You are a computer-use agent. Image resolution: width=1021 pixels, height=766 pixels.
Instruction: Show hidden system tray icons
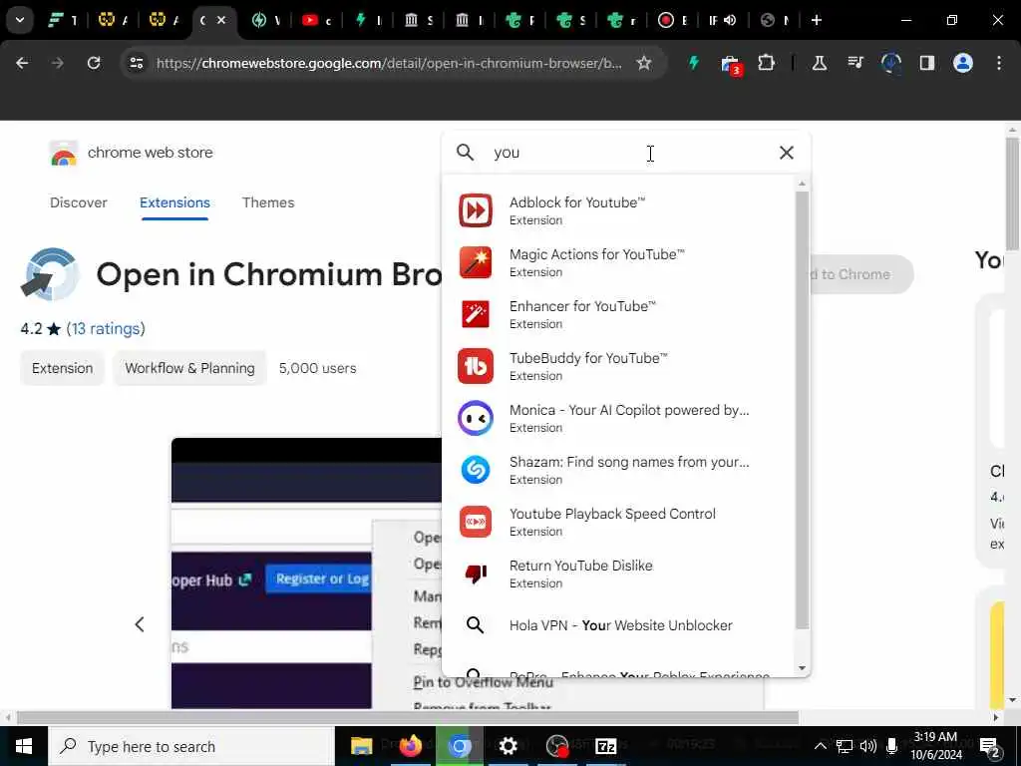pos(821,746)
